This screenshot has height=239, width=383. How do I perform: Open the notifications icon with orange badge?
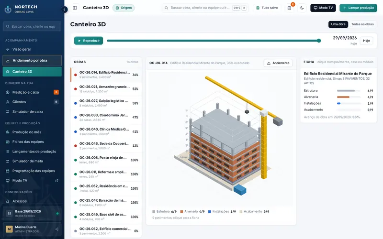[290, 8]
